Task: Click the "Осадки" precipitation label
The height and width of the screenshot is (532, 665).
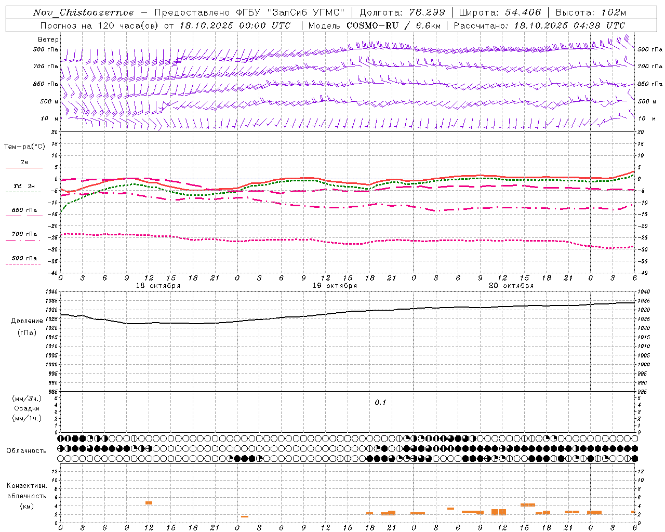Action: pos(27,408)
